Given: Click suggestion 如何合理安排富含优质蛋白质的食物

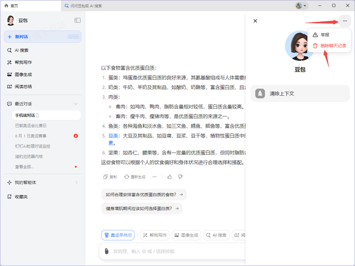Looking at the screenshot, I should click(x=144, y=194).
